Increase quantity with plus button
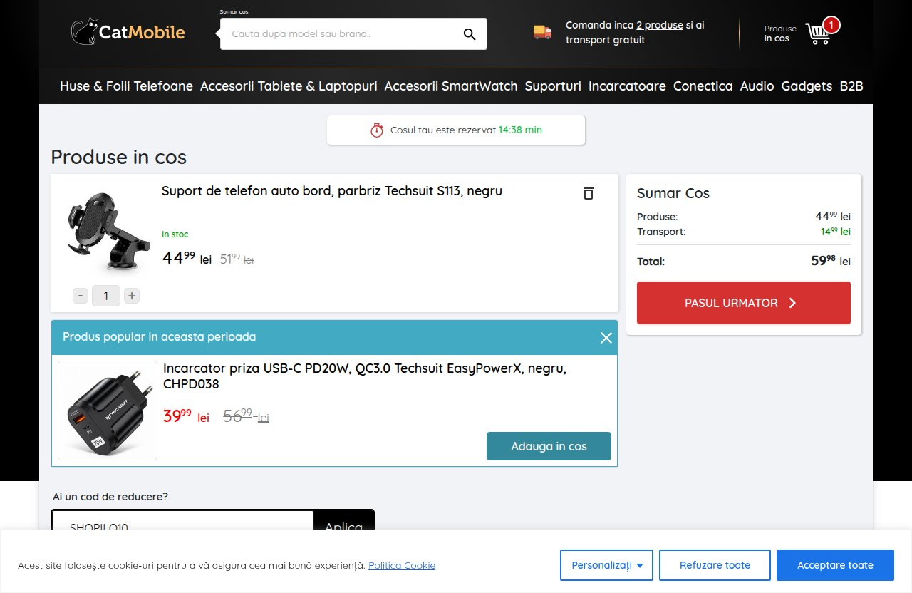This screenshot has width=912, height=593. [132, 295]
